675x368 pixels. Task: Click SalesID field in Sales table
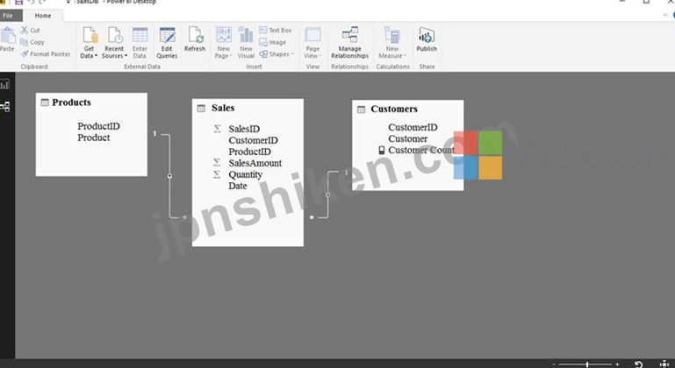pyautogui.click(x=244, y=129)
